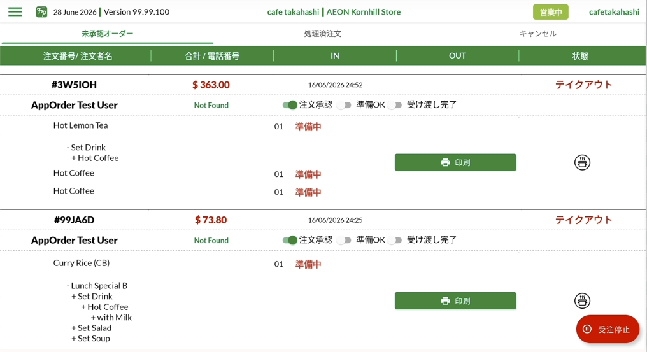Click 準備中 status of Hot Lemon Tea

tap(308, 127)
